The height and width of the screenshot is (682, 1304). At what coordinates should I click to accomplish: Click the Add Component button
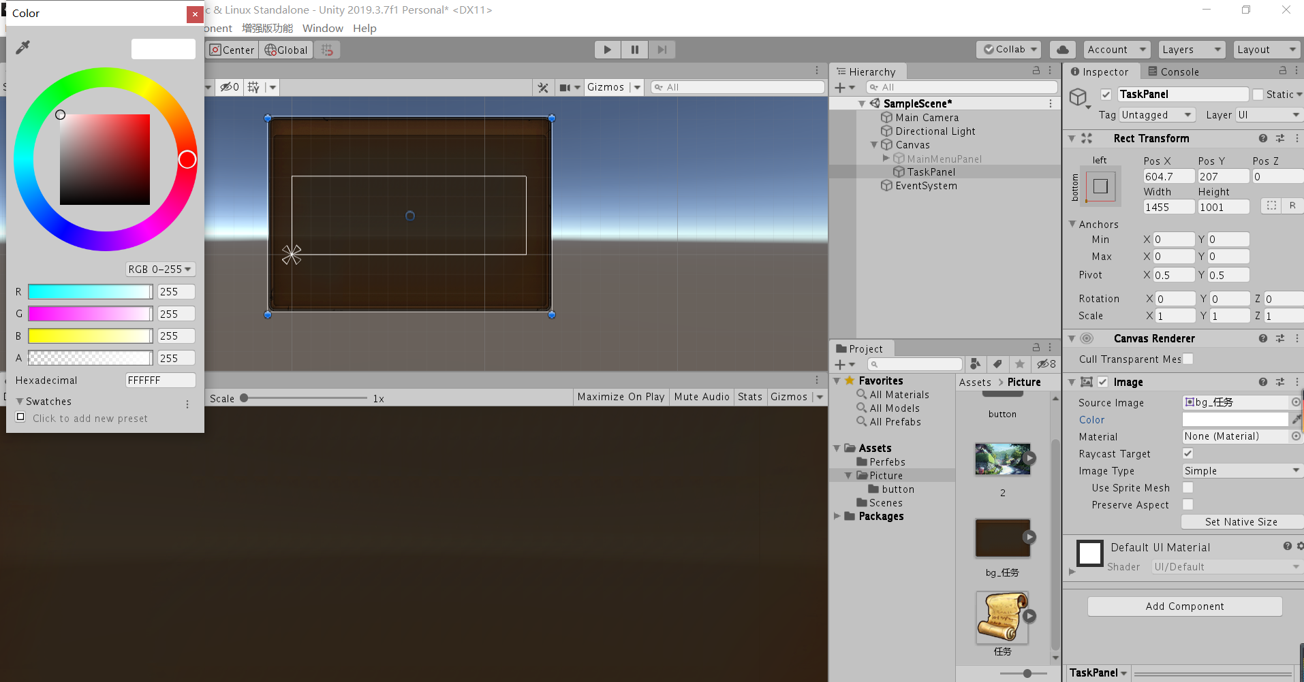pyautogui.click(x=1184, y=606)
